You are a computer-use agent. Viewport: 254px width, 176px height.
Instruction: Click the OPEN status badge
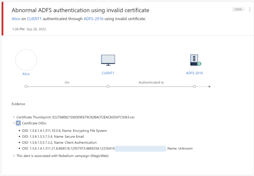tap(238, 10)
